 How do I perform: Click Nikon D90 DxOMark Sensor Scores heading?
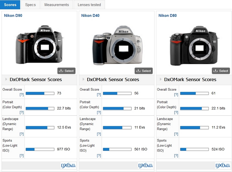[x=36, y=80]
